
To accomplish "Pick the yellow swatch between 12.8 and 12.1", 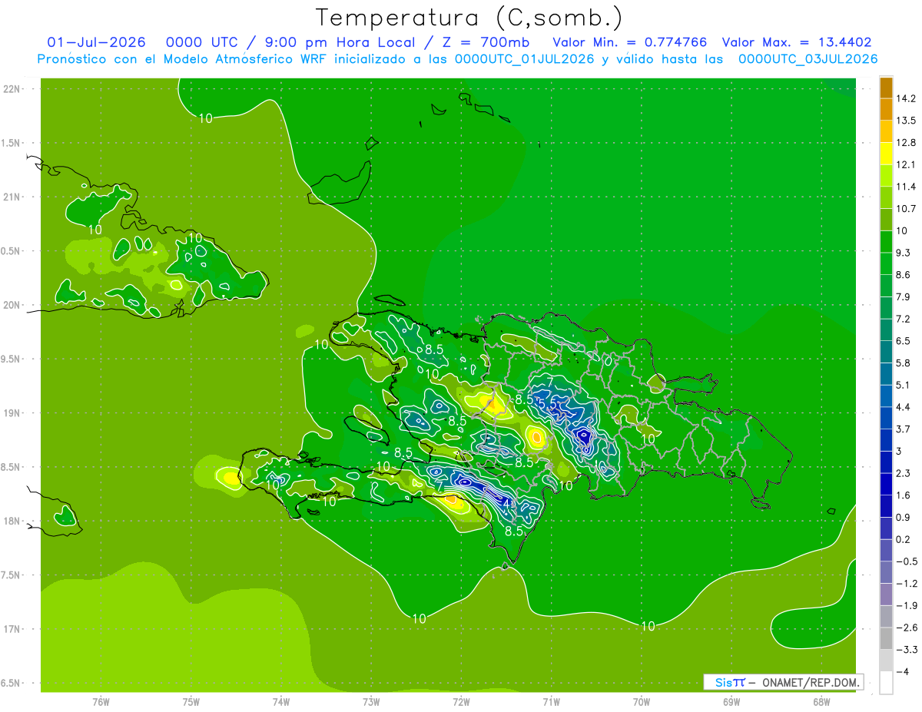I will (x=886, y=154).
